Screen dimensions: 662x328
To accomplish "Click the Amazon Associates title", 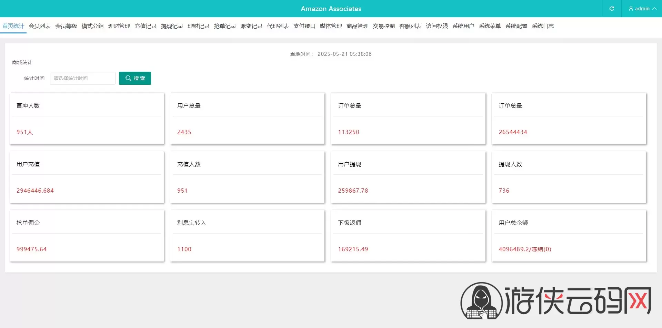I will click(x=331, y=9).
